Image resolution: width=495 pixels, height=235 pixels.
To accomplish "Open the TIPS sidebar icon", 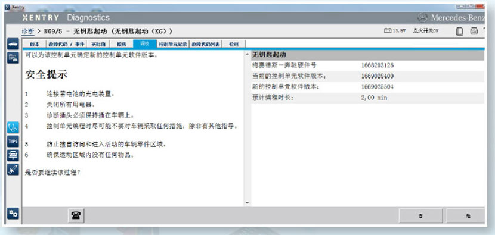I will [13, 142].
